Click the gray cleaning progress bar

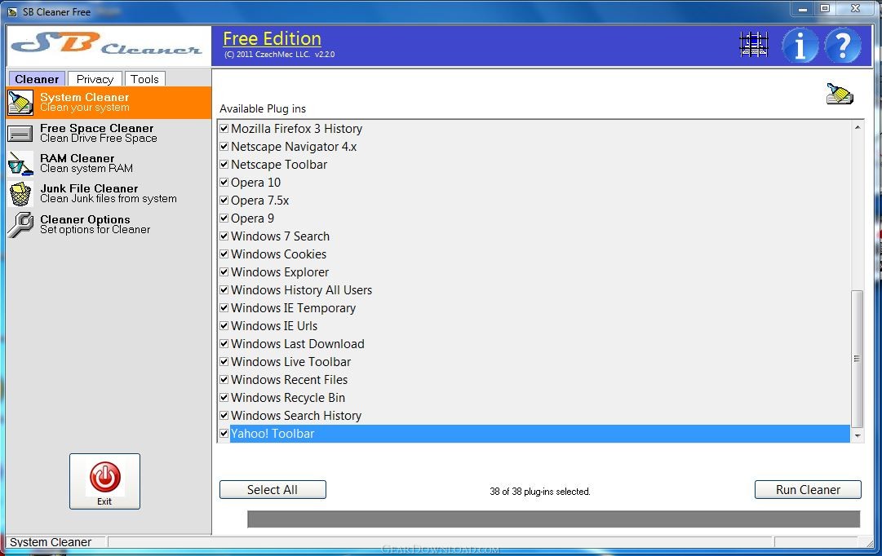(x=553, y=518)
